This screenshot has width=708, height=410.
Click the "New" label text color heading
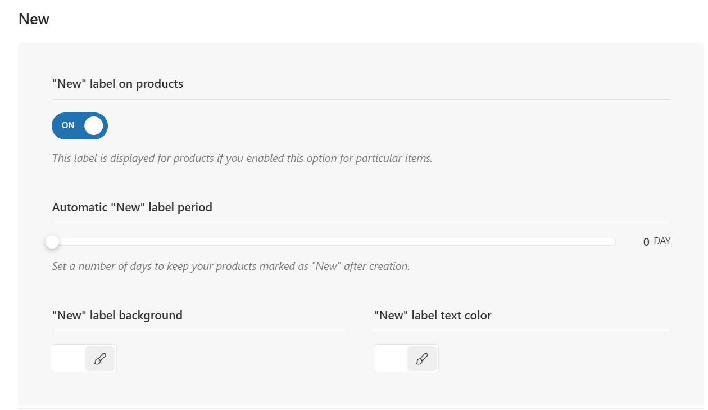pyautogui.click(x=433, y=316)
